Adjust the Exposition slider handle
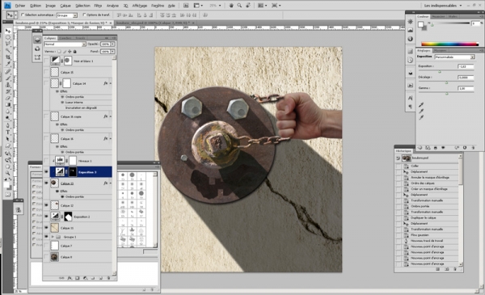The height and width of the screenshot is (295, 485). (x=440, y=72)
